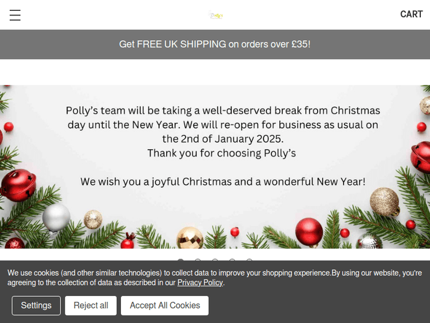Open the hamburger navigation menu
Screen dimensions: 430x323
pyautogui.click(x=15, y=15)
